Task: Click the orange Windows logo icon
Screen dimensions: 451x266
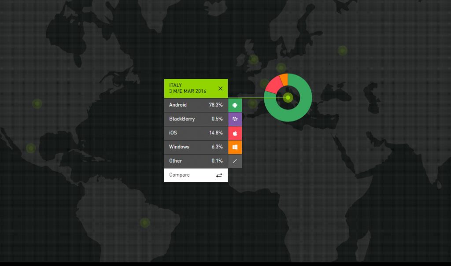Action: [x=235, y=147]
